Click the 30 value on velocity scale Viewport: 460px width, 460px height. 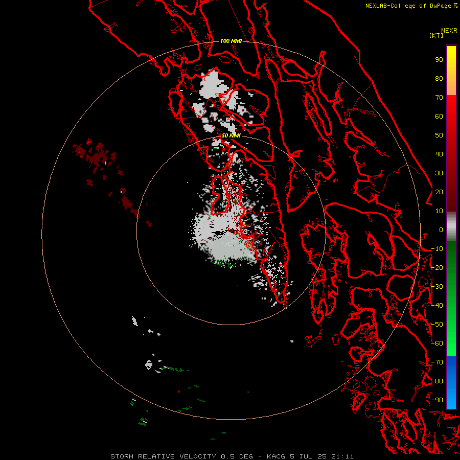click(439, 173)
